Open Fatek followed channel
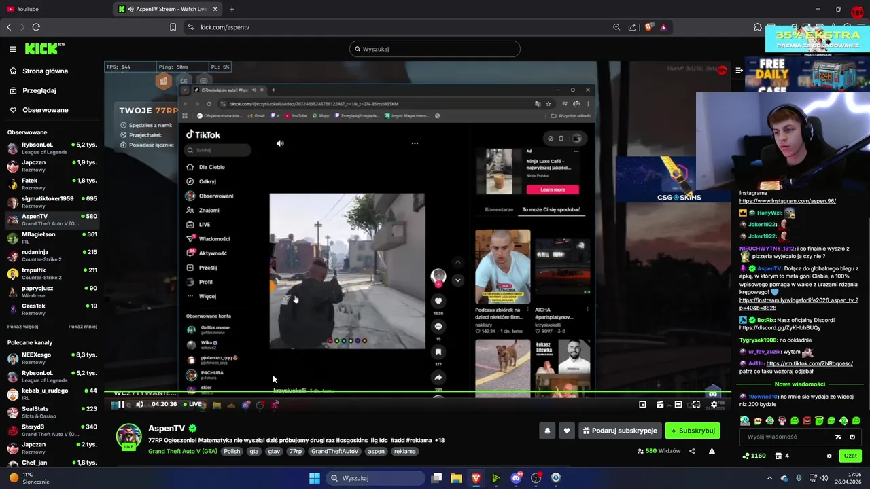 tap(52, 184)
